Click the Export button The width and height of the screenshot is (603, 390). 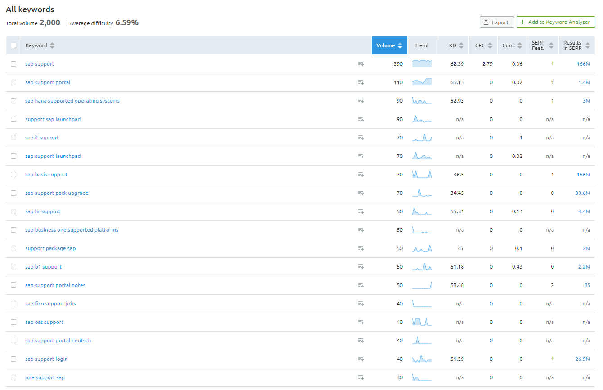pyautogui.click(x=497, y=22)
